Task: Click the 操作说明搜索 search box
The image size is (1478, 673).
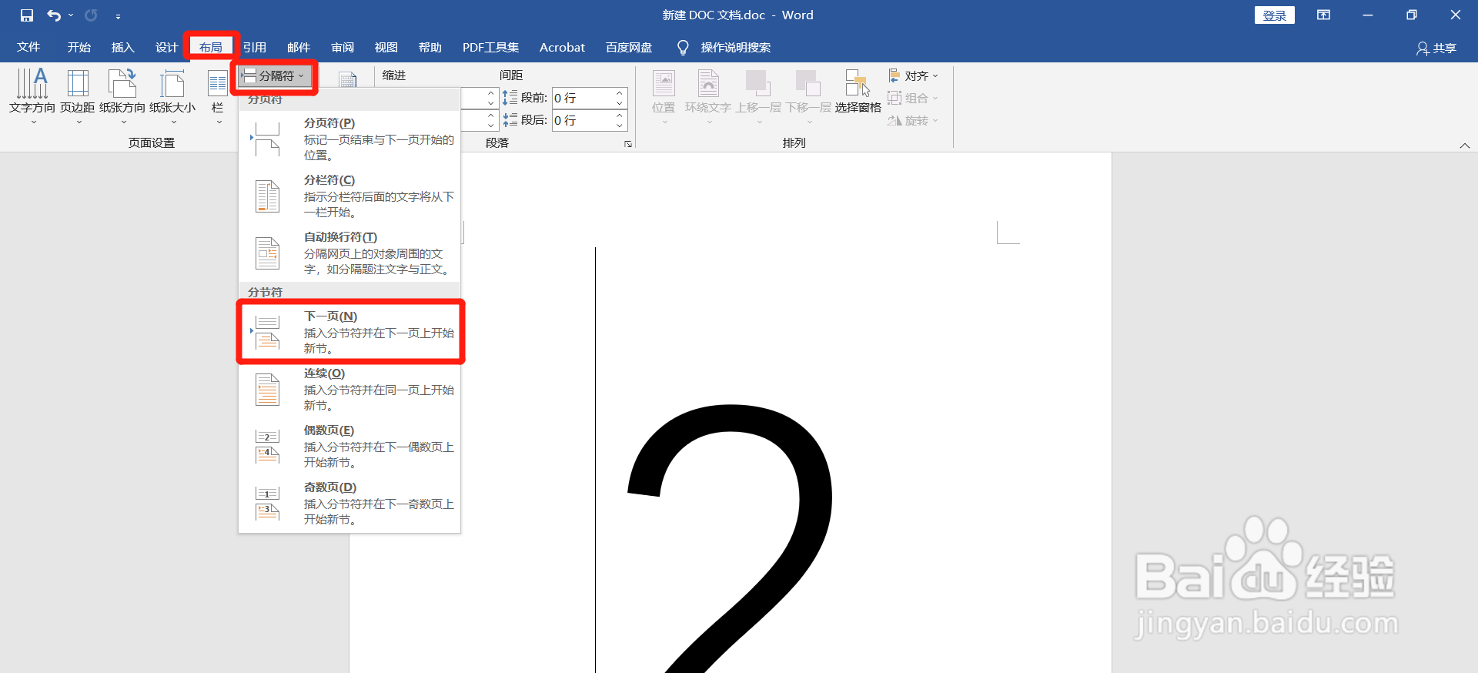Action: 735,48
